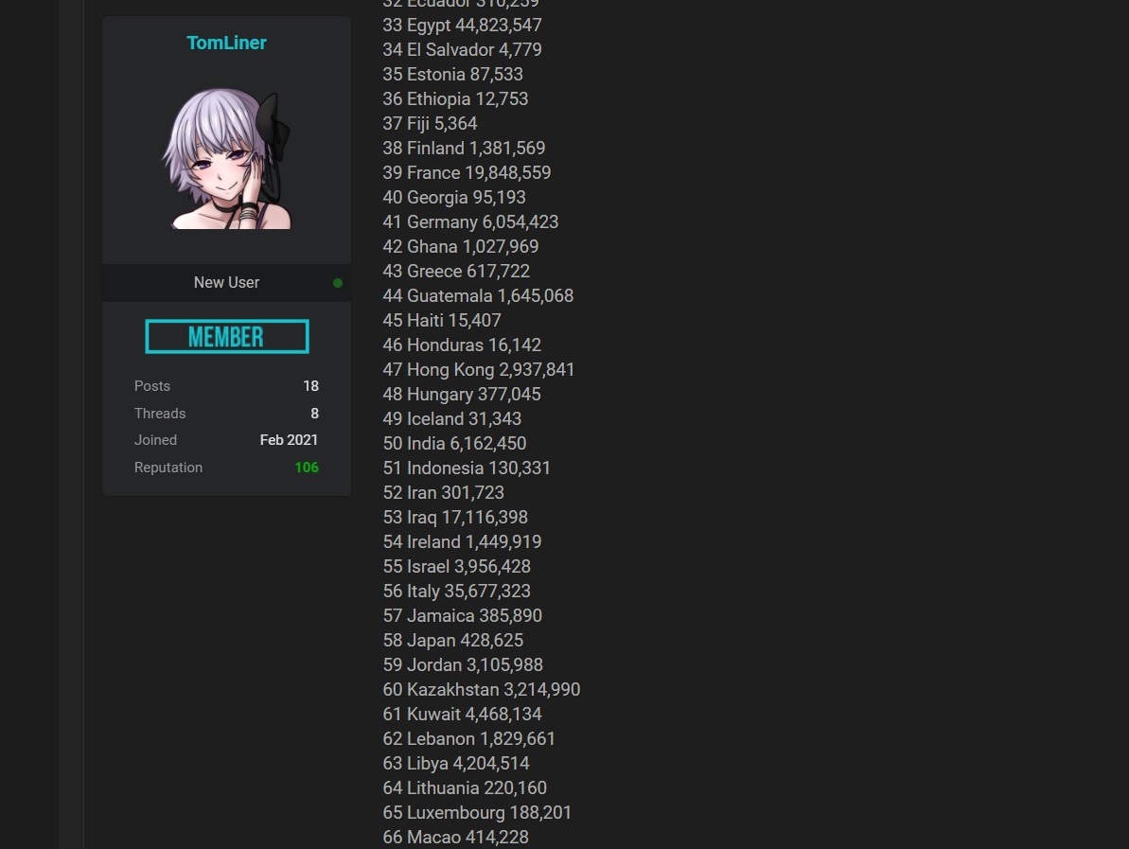Click the line 39 France 19,848,559
1129x849 pixels.
(x=467, y=173)
